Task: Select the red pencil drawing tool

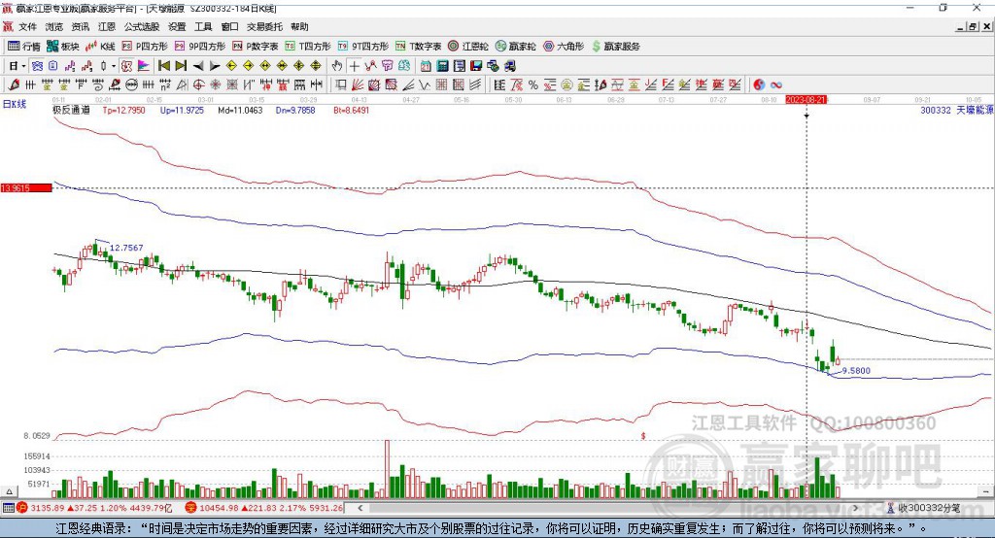Action: [x=14, y=85]
